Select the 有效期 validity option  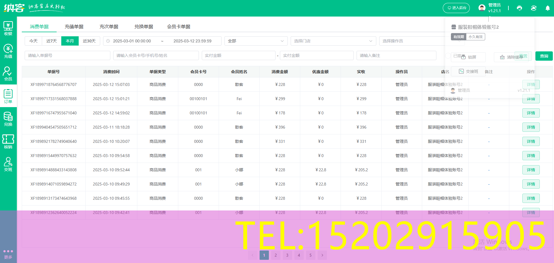tap(458, 37)
